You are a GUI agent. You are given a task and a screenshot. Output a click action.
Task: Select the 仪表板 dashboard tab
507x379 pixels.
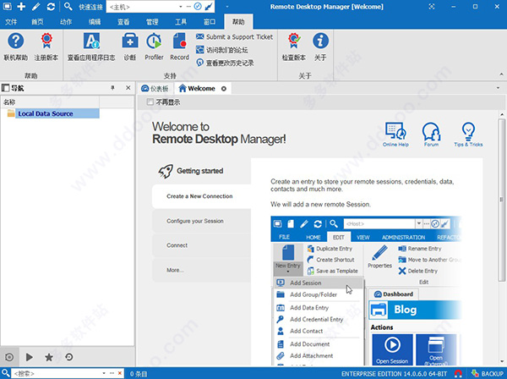tap(155, 89)
